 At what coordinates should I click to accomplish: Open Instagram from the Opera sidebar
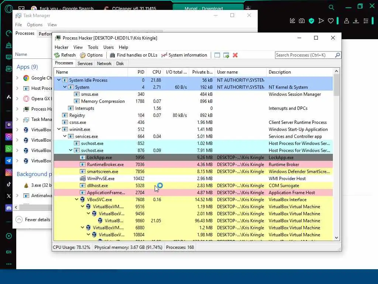9,172
